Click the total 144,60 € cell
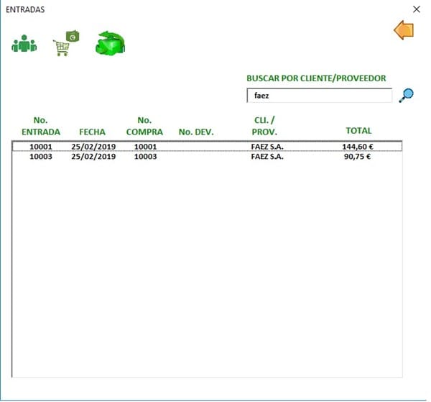The height and width of the screenshot is (402, 431). coord(358,147)
